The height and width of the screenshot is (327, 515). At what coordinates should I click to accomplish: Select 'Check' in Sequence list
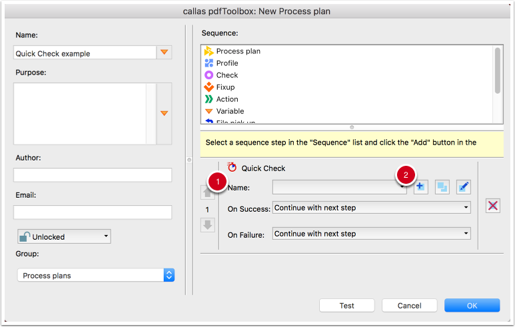[227, 75]
